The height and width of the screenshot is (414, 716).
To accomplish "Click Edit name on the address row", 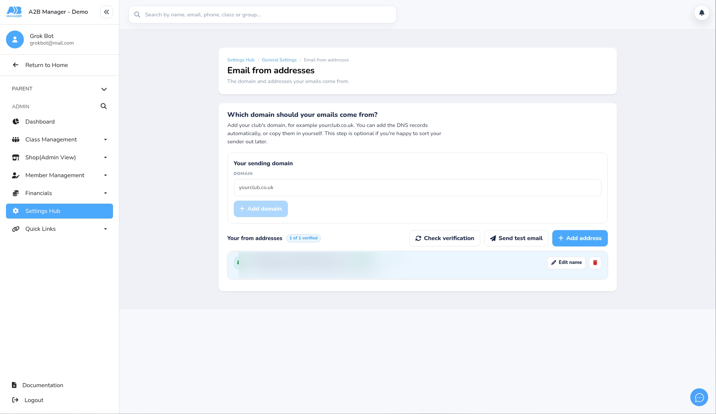I will 566,263.
